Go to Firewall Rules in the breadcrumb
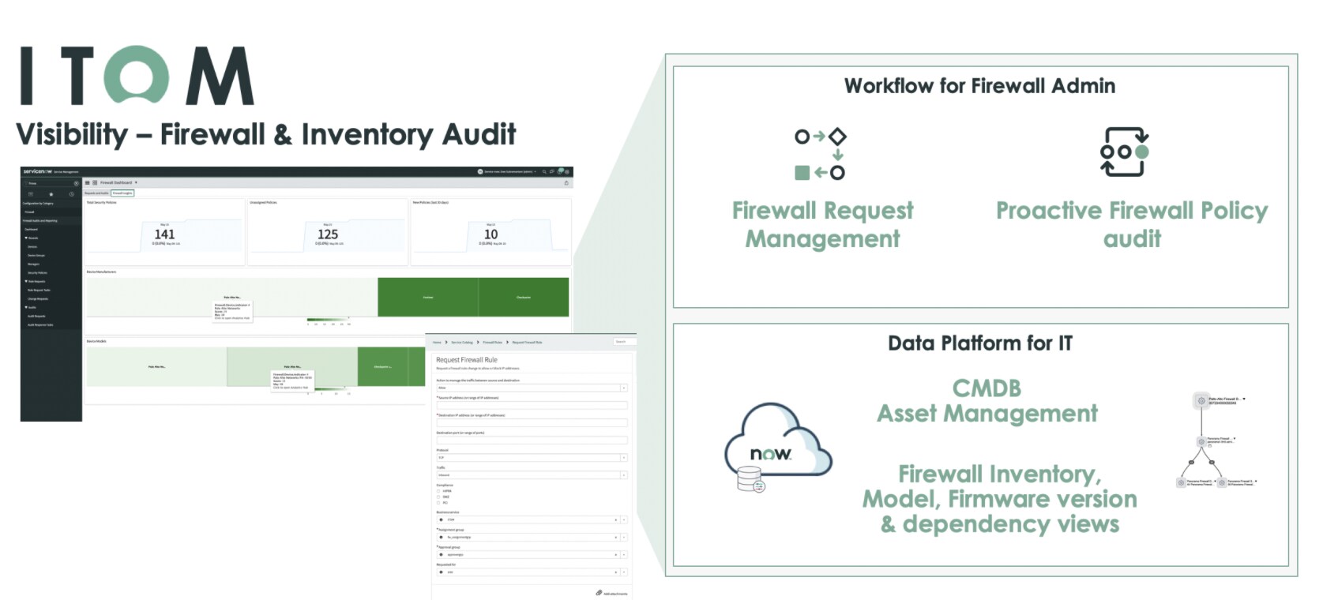The width and height of the screenshot is (1338, 600). click(492, 343)
